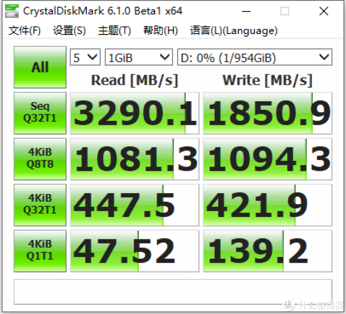Select the Seq read result 3290.1
Viewport: 346px width, 314px height.
tap(135, 113)
